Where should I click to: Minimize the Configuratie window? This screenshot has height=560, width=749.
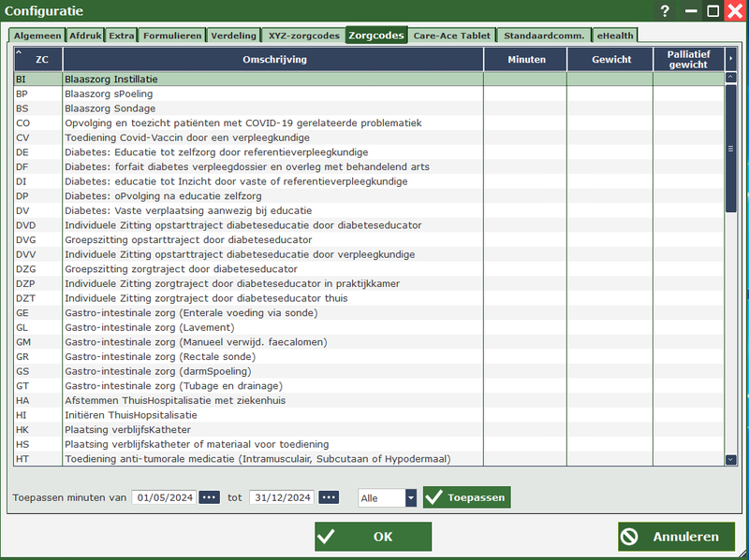[690, 11]
